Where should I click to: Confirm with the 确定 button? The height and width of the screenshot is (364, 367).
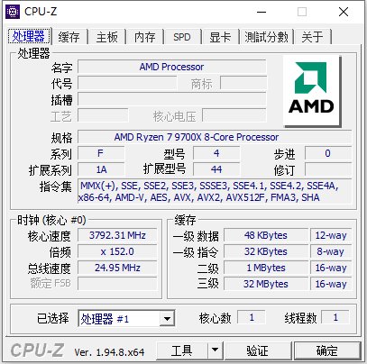(x=327, y=350)
